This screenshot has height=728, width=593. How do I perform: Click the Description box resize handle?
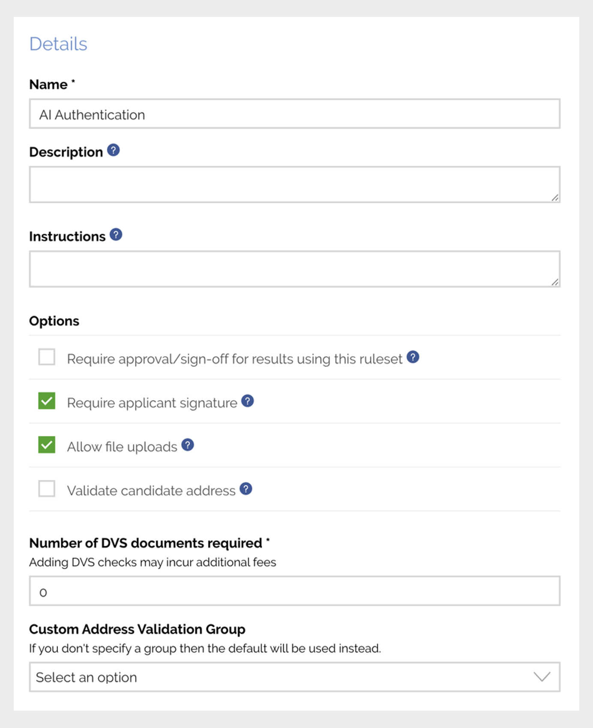pos(555,198)
